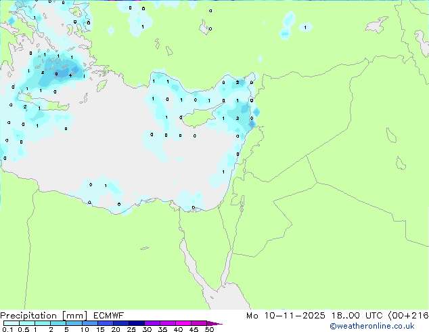Image resolution: width=429 pixels, height=332 pixels.
Task: Click the '[mm]' unit label
Action: 74,316
